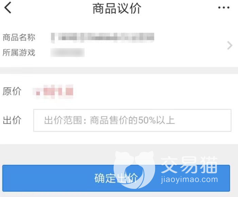Screen dimensions: 238x197
Task: Tap the 出价 label beside the input
Action: coord(12,120)
